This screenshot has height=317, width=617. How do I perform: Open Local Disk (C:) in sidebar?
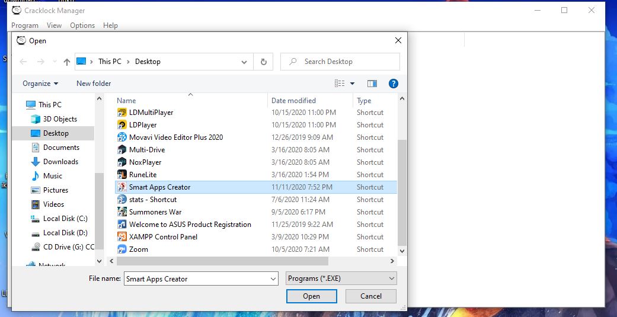coord(65,219)
